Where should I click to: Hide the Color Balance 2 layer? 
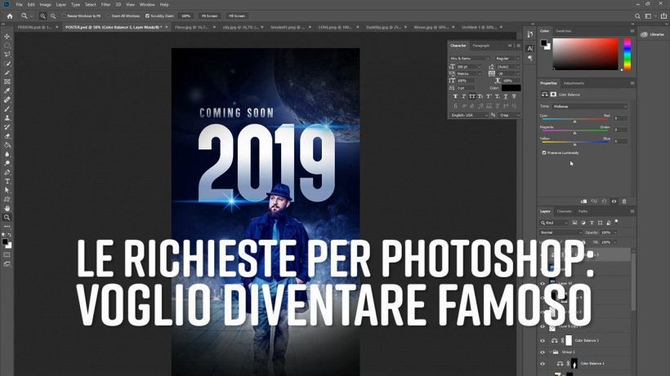click(x=542, y=340)
